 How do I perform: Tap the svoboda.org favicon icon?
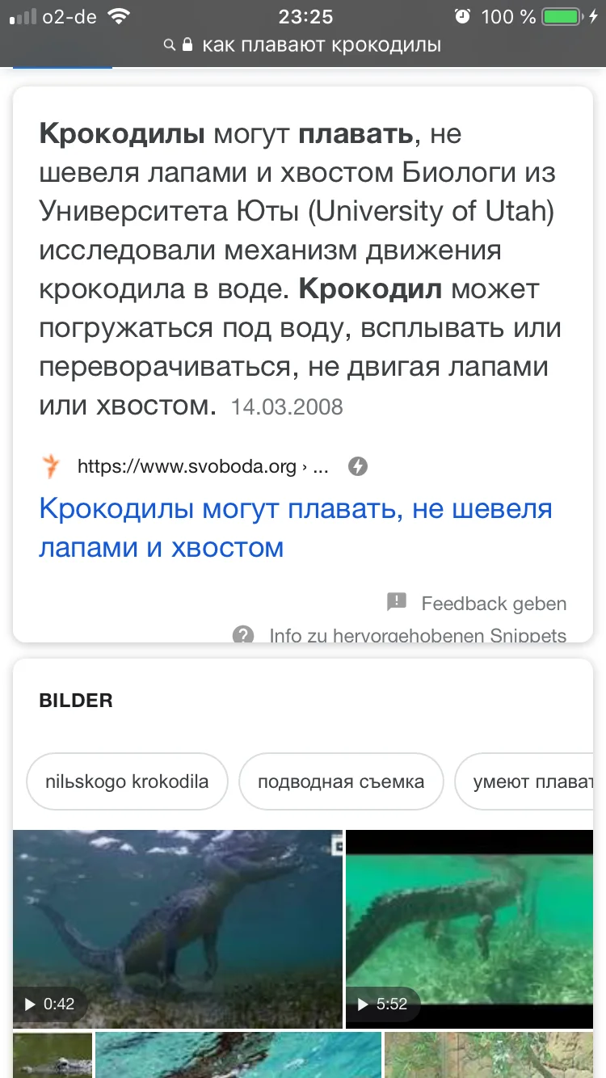[51, 466]
